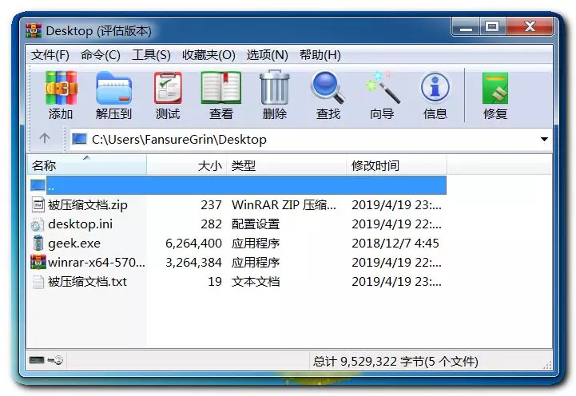
Task: Sort by 大小 column header
Action: pyautogui.click(x=187, y=165)
